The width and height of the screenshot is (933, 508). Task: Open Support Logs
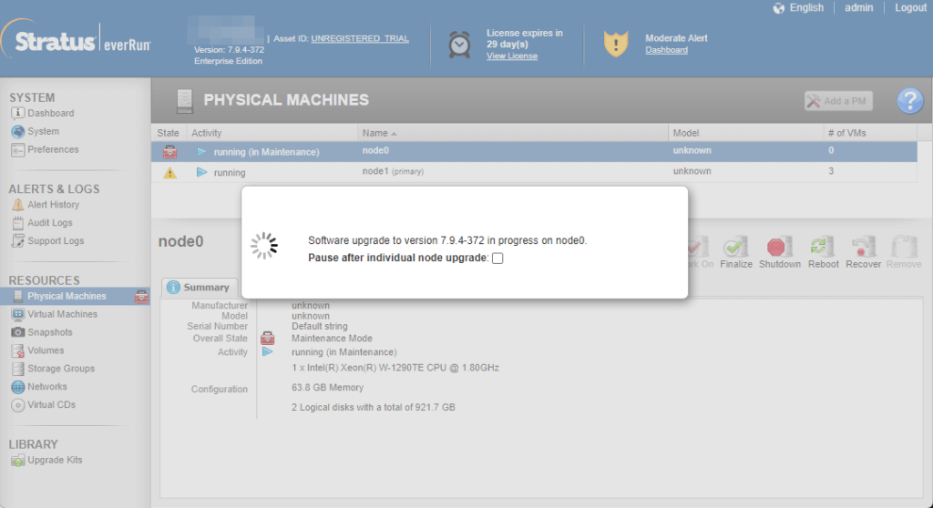coord(56,241)
